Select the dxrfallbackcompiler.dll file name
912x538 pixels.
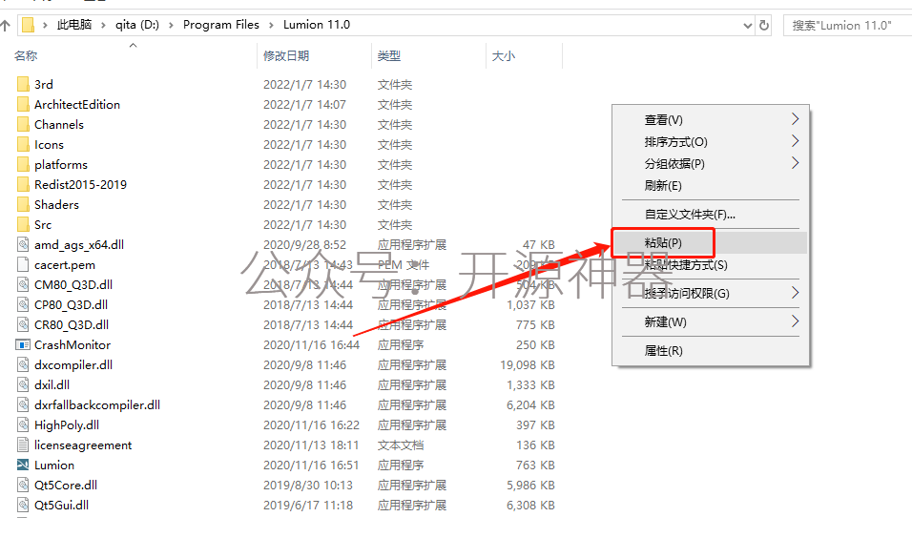97,405
